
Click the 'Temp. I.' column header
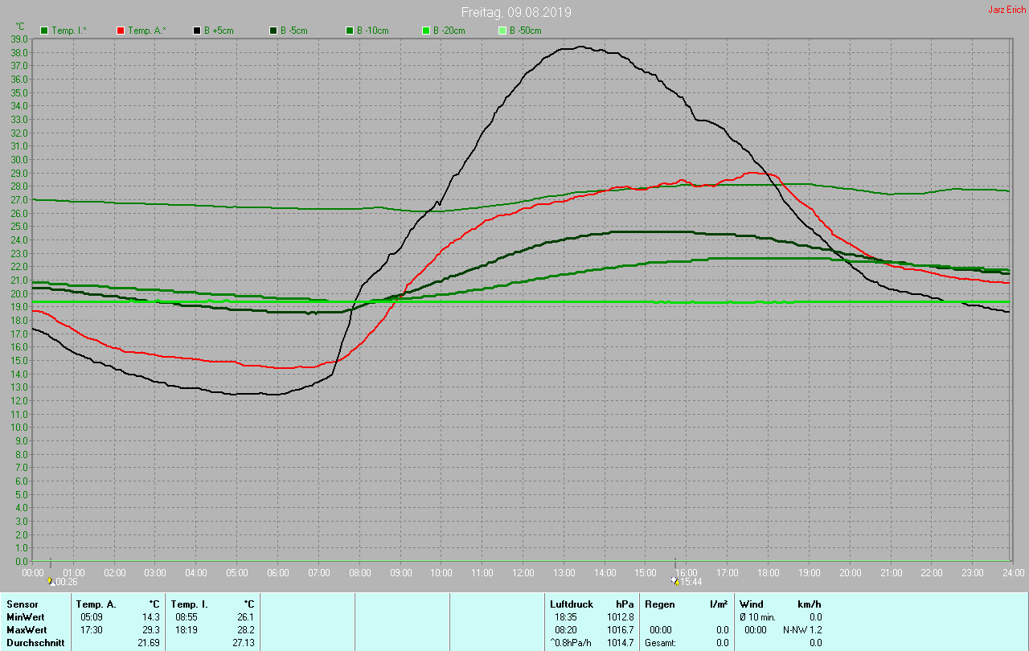(190, 604)
